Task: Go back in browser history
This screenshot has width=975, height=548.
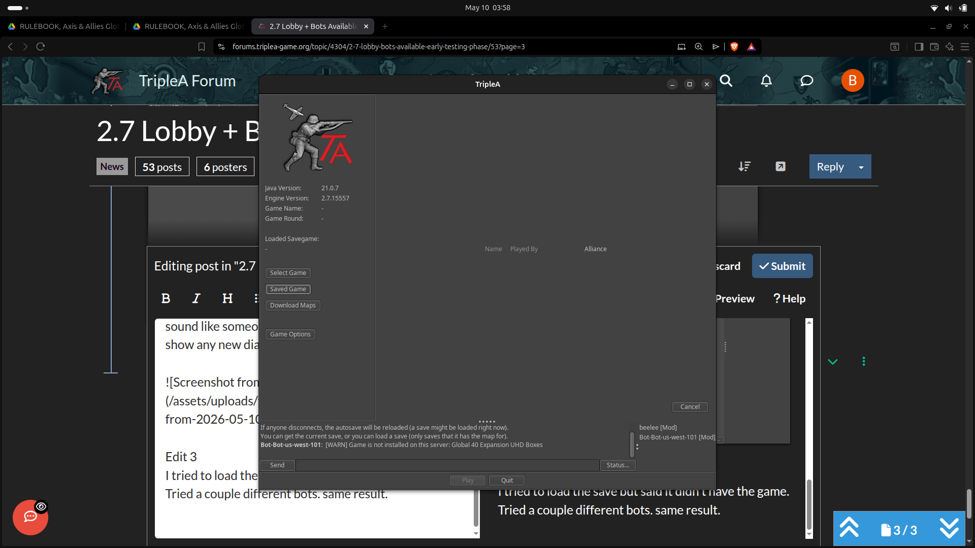Action: click(x=10, y=47)
